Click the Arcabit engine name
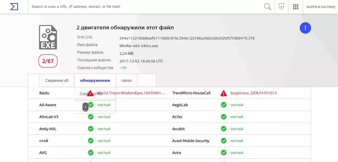338x162 pixels. click(x=179, y=129)
